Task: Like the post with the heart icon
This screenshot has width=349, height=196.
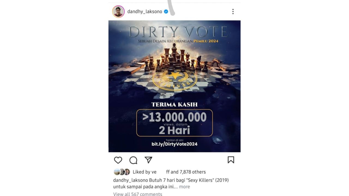Action: (x=118, y=160)
